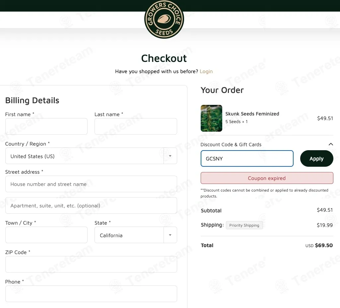The height and width of the screenshot is (308, 340).
Task: Click the Your Order heading
Action: (222, 90)
